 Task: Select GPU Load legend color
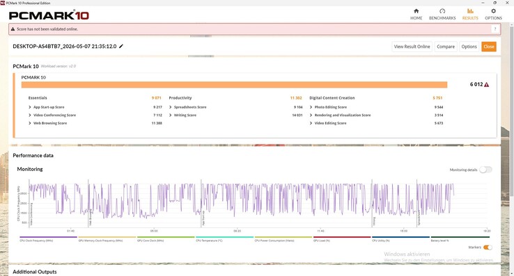point(342,237)
